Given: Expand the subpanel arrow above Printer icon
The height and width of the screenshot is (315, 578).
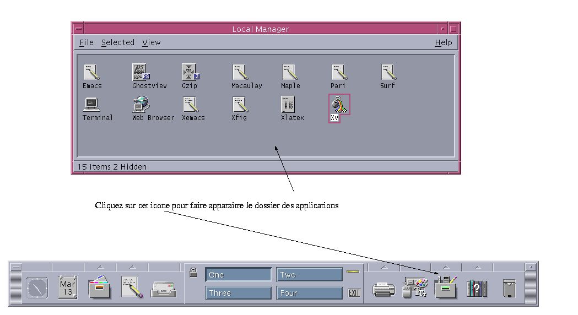Looking at the screenshot, I should pos(384,267).
